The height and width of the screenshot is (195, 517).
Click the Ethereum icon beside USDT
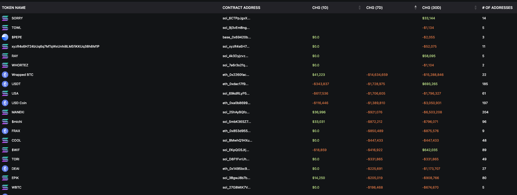(5, 84)
